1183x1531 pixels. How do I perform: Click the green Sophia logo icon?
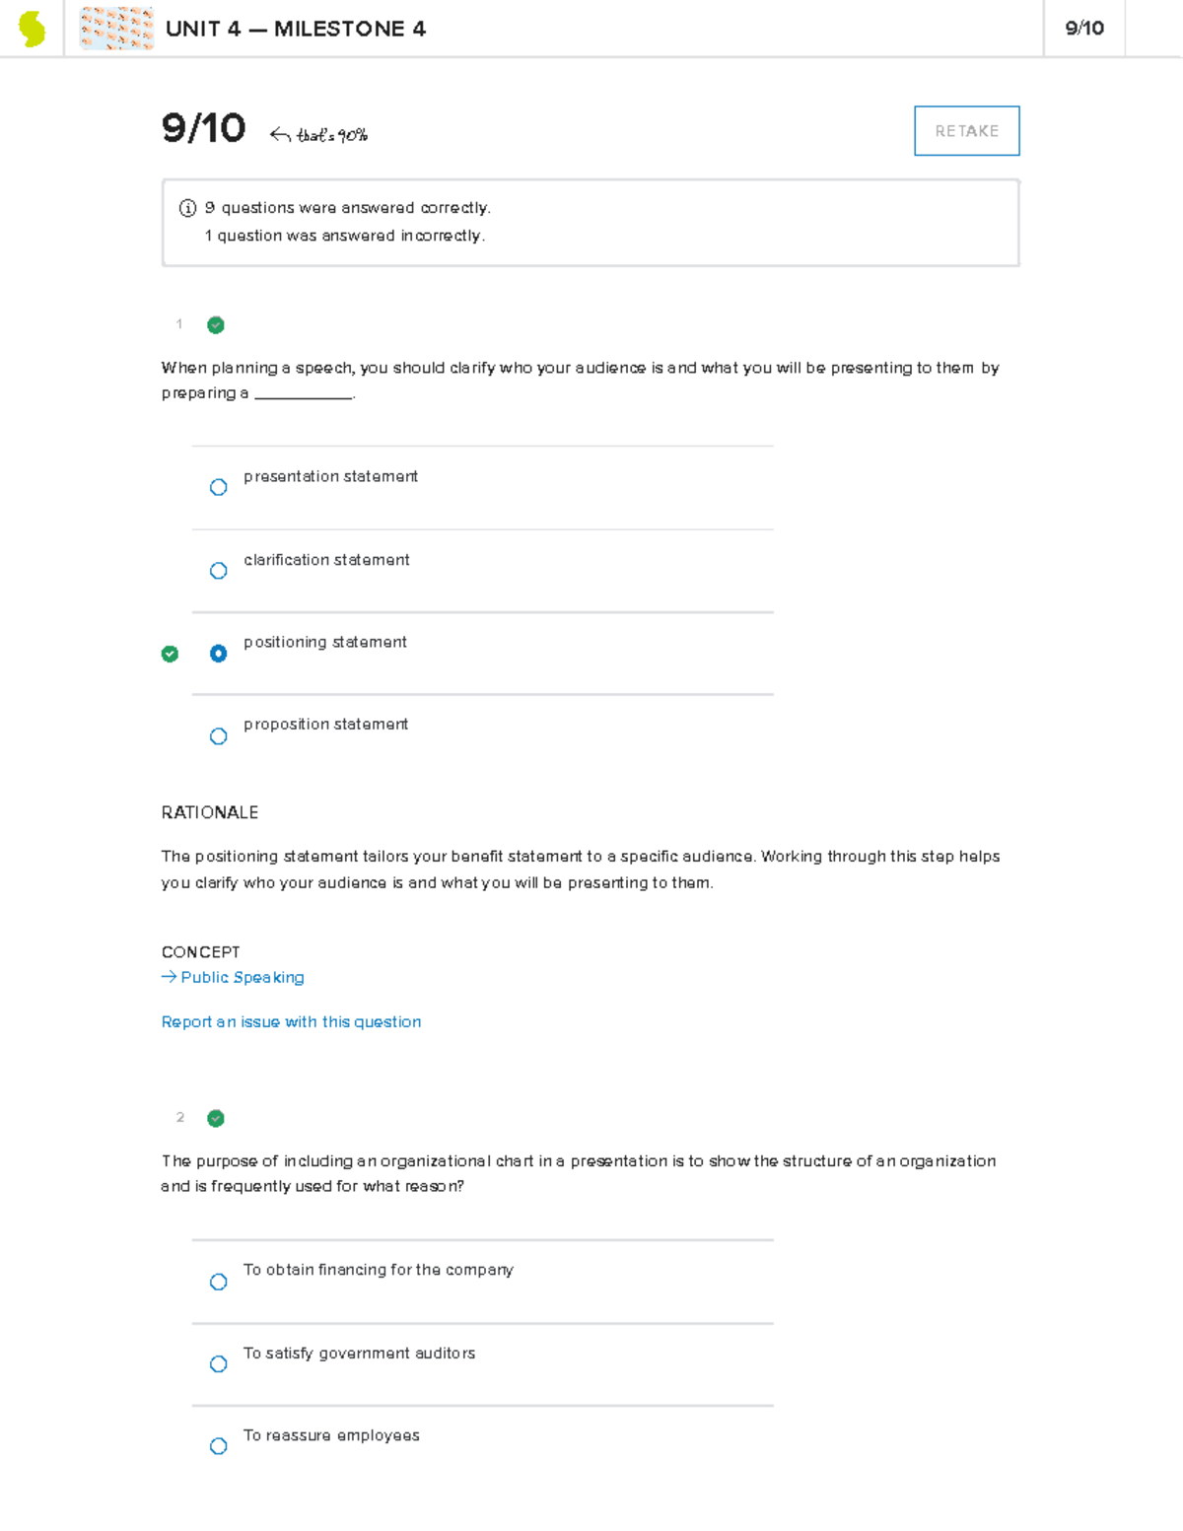coord(33,29)
